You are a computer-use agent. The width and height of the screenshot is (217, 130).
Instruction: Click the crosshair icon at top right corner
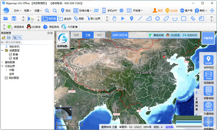[x=212, y=10]
